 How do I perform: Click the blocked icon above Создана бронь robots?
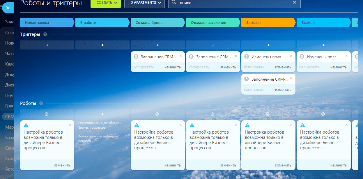point(157,114)
